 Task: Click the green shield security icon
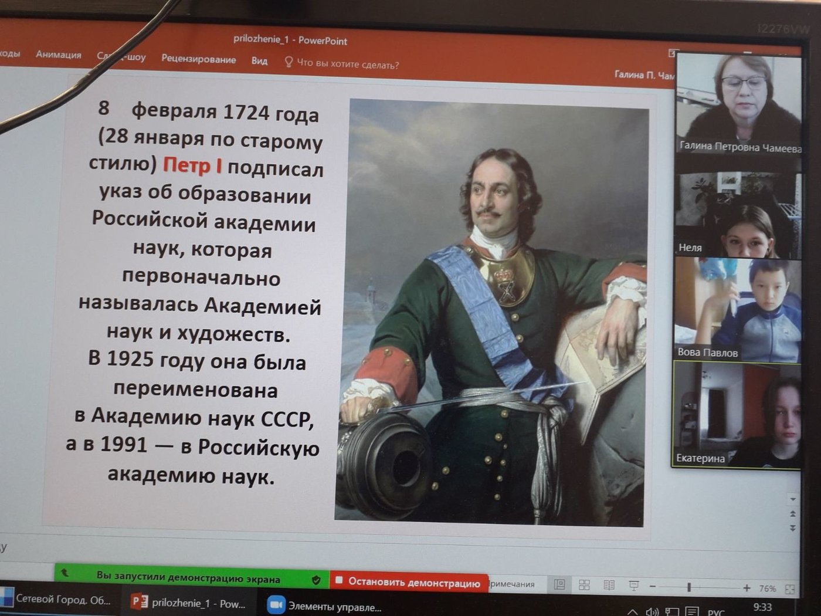click(x=316, y=580)
